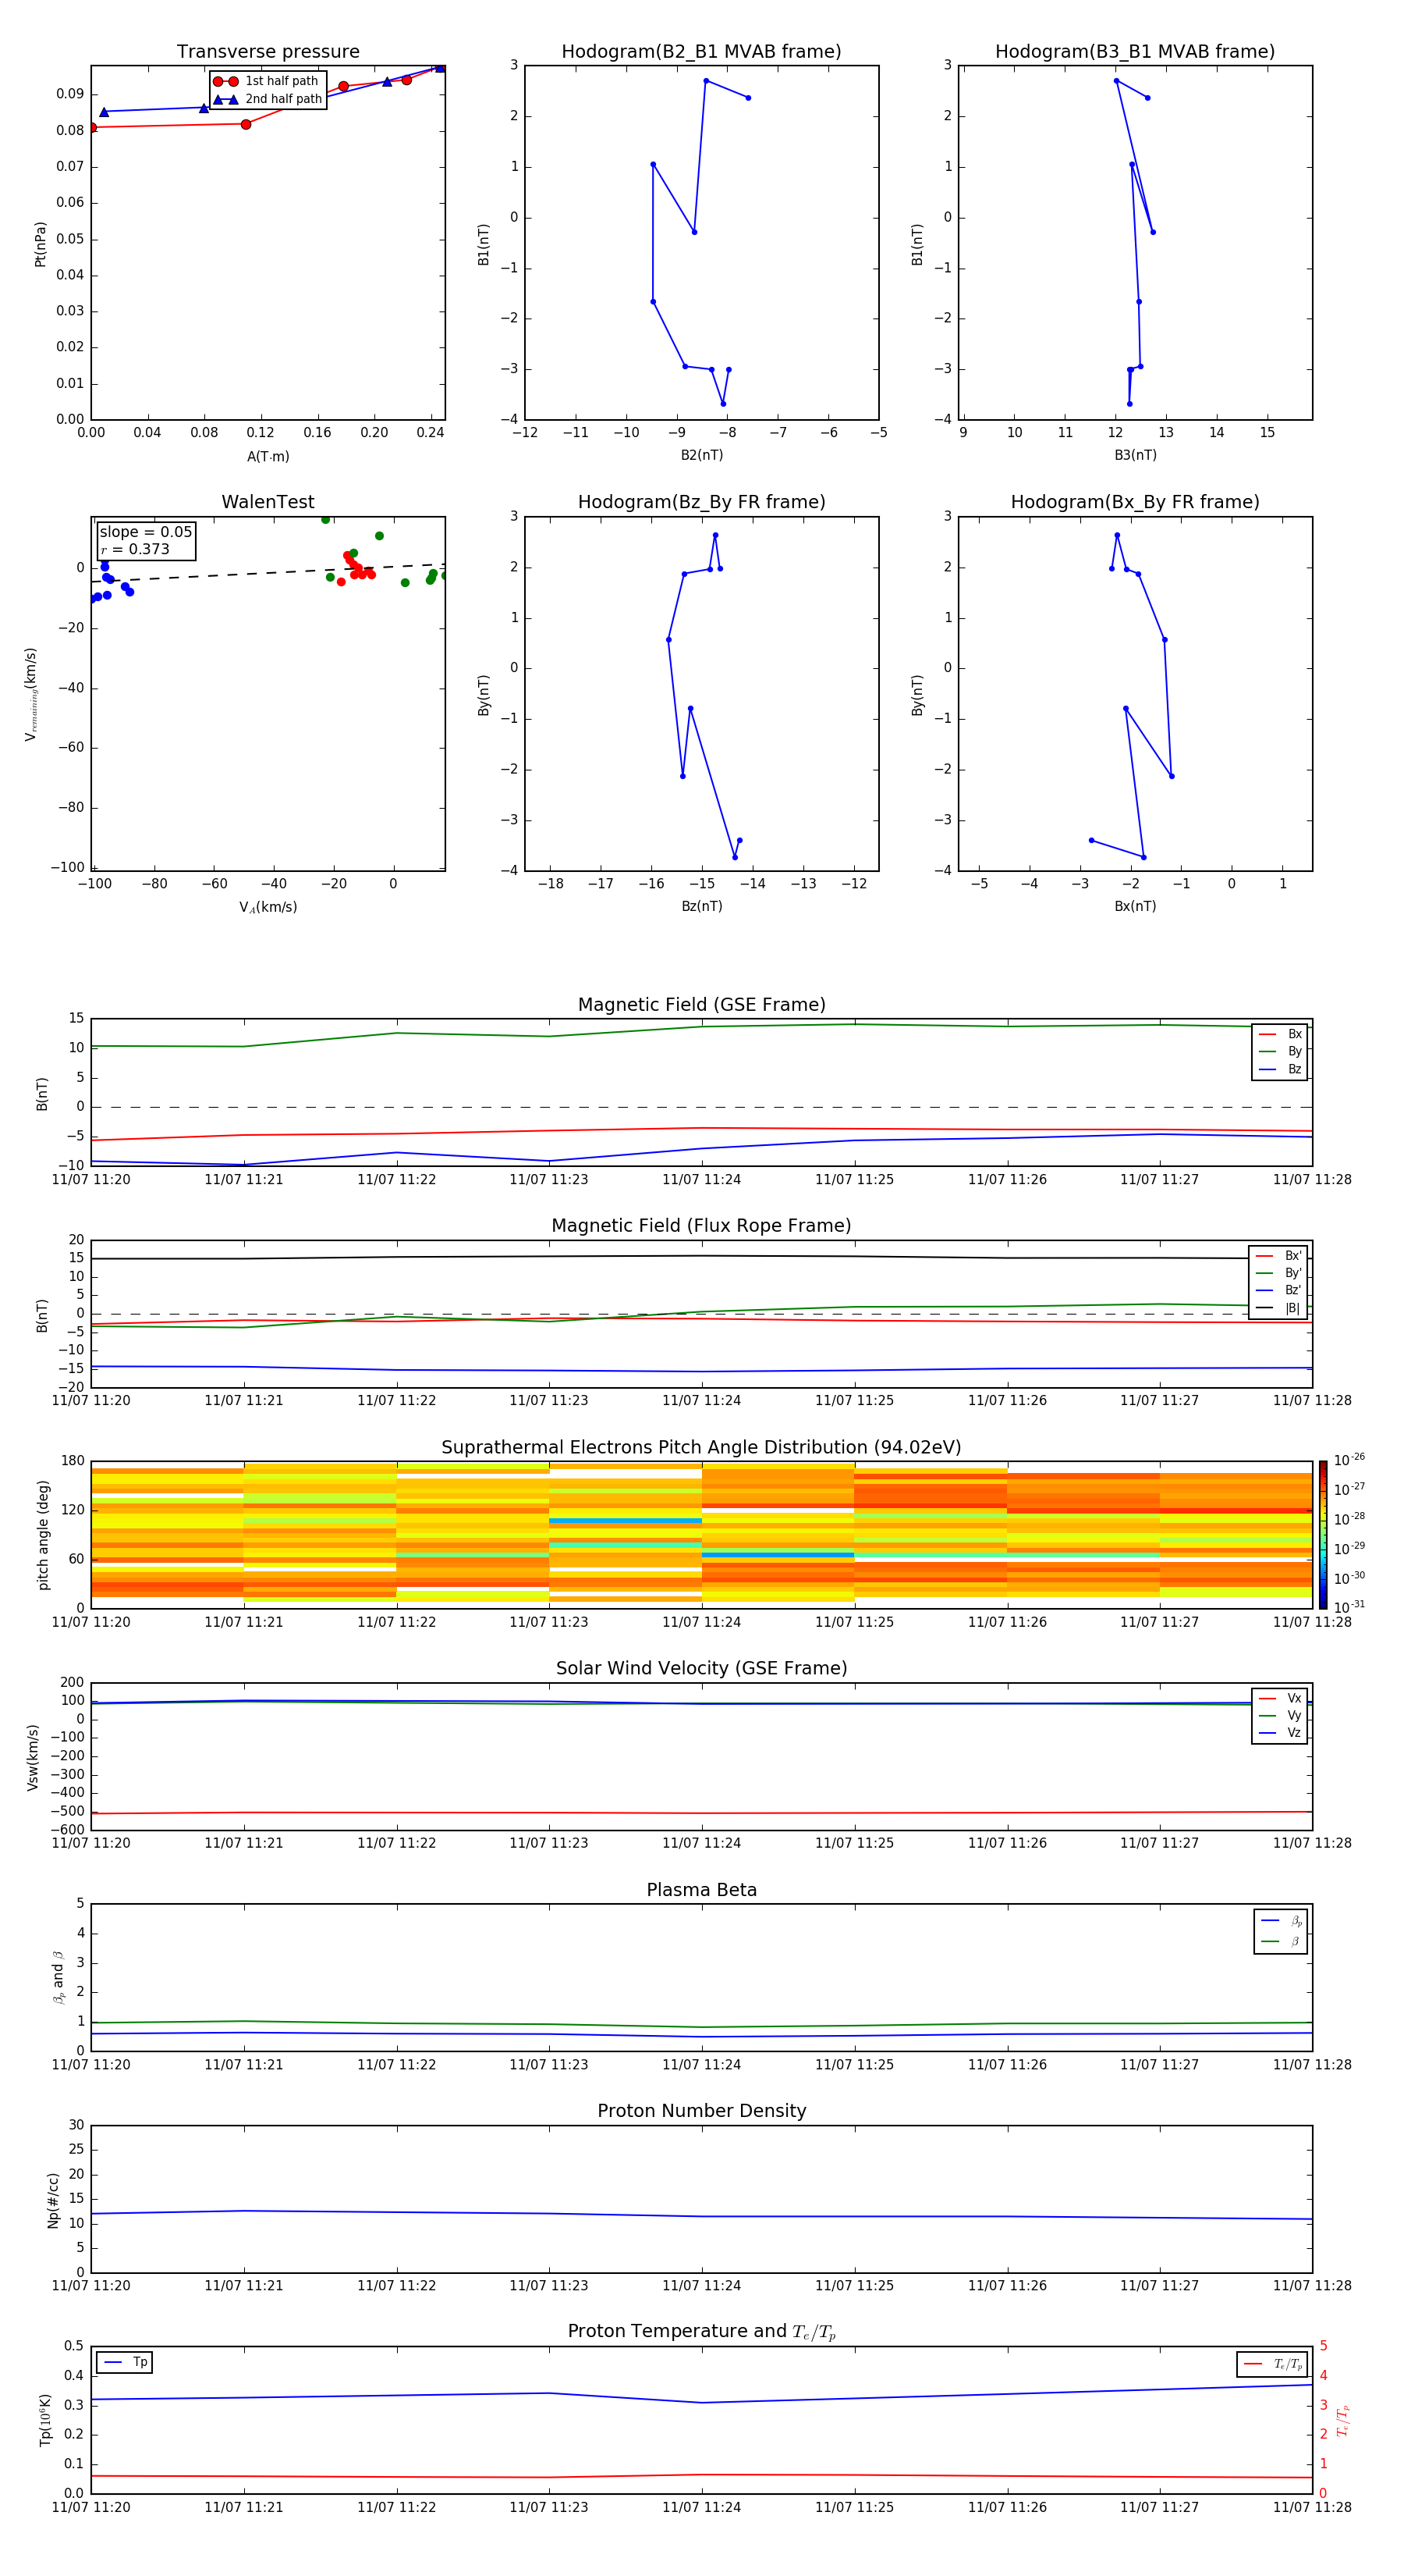Click the "Vy" legend entry
The width and height of the screenshot is (1404, 2576).
tap(1280, 1715)
